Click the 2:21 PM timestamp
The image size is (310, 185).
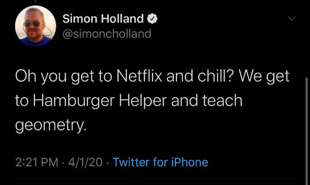pyautogui.click(x=37, y=162)
